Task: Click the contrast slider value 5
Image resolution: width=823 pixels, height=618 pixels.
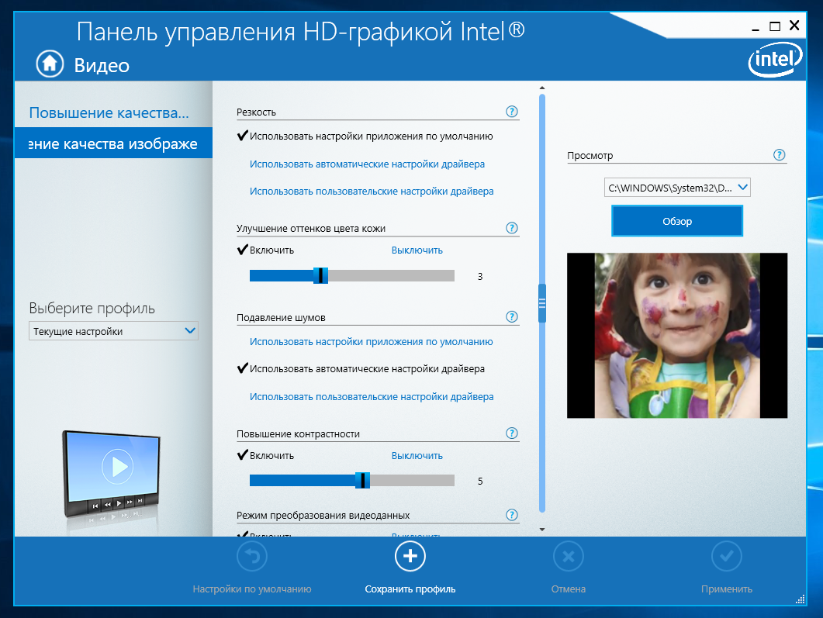Action: pos(480,481)
